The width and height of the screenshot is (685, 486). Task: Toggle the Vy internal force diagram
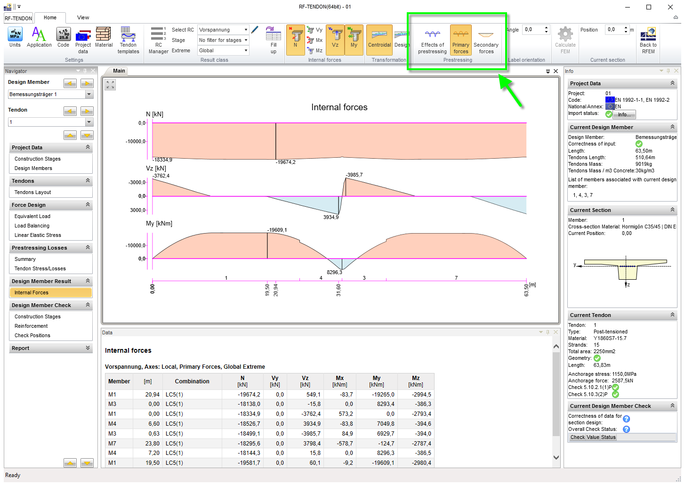point(315,30)
